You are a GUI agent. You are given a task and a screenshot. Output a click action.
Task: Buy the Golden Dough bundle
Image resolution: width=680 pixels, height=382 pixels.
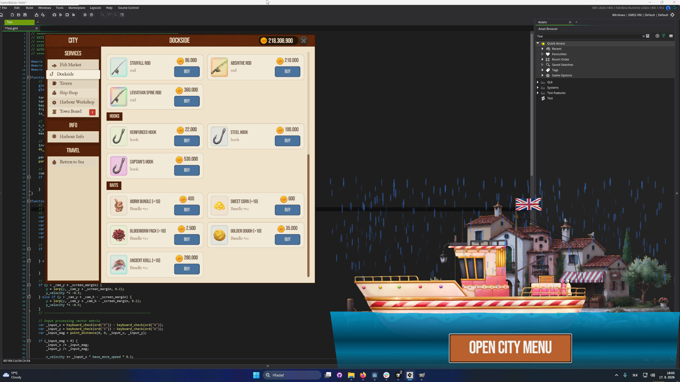click(x=287, y=239)
